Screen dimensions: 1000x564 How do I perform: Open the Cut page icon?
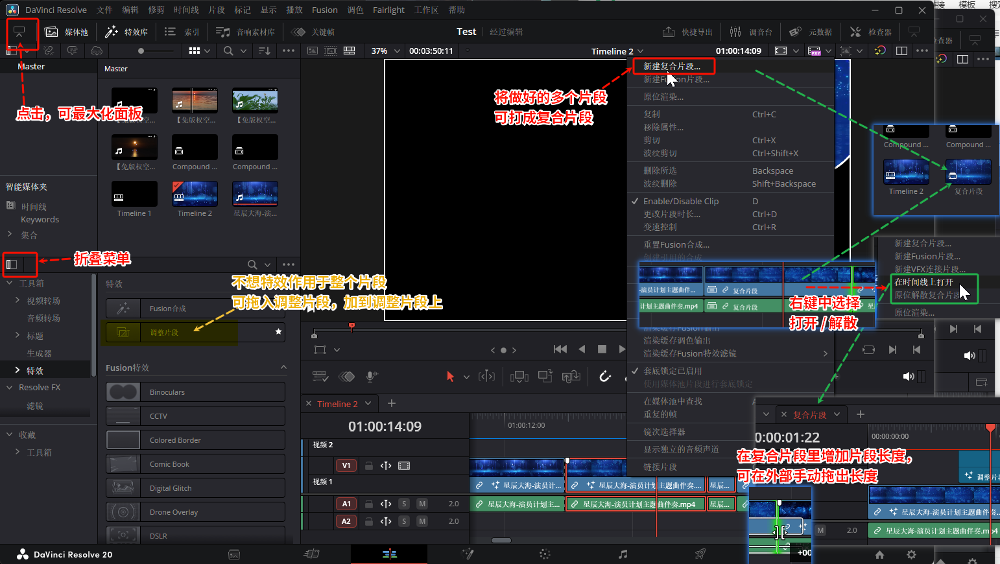312,554
